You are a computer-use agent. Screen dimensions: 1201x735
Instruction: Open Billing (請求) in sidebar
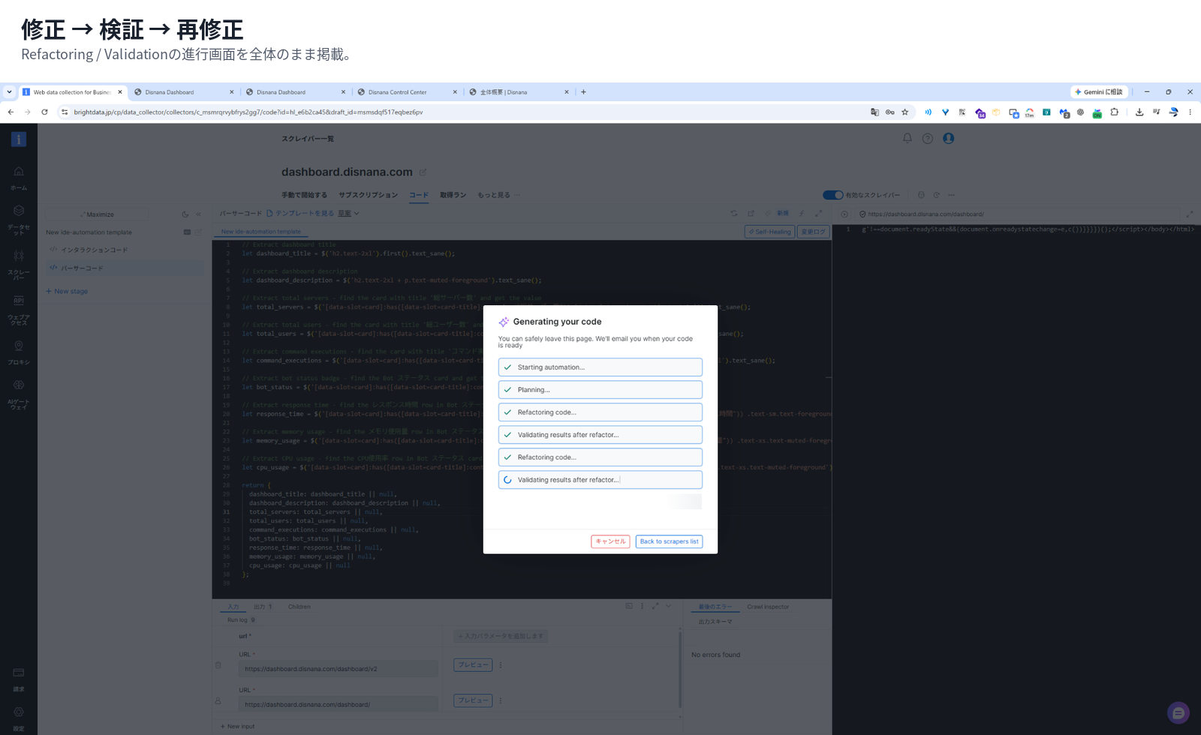(x=19, y=679)
